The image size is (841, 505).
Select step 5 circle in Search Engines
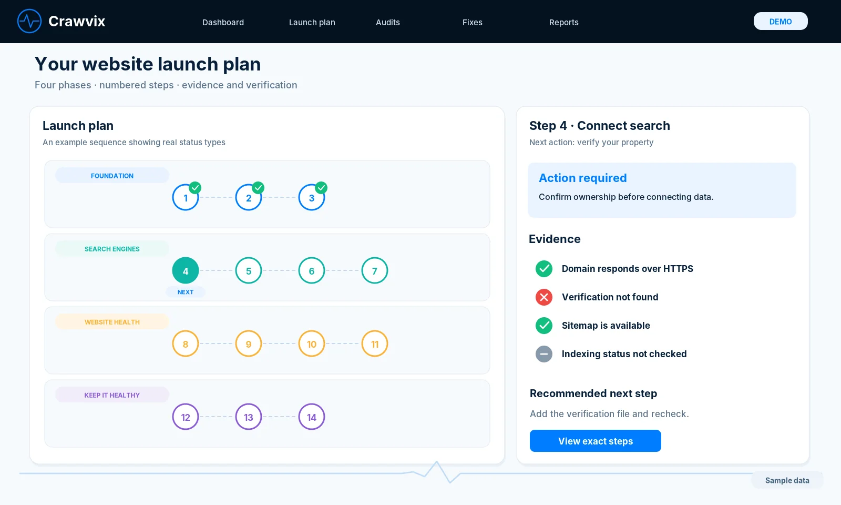[249, 270]
